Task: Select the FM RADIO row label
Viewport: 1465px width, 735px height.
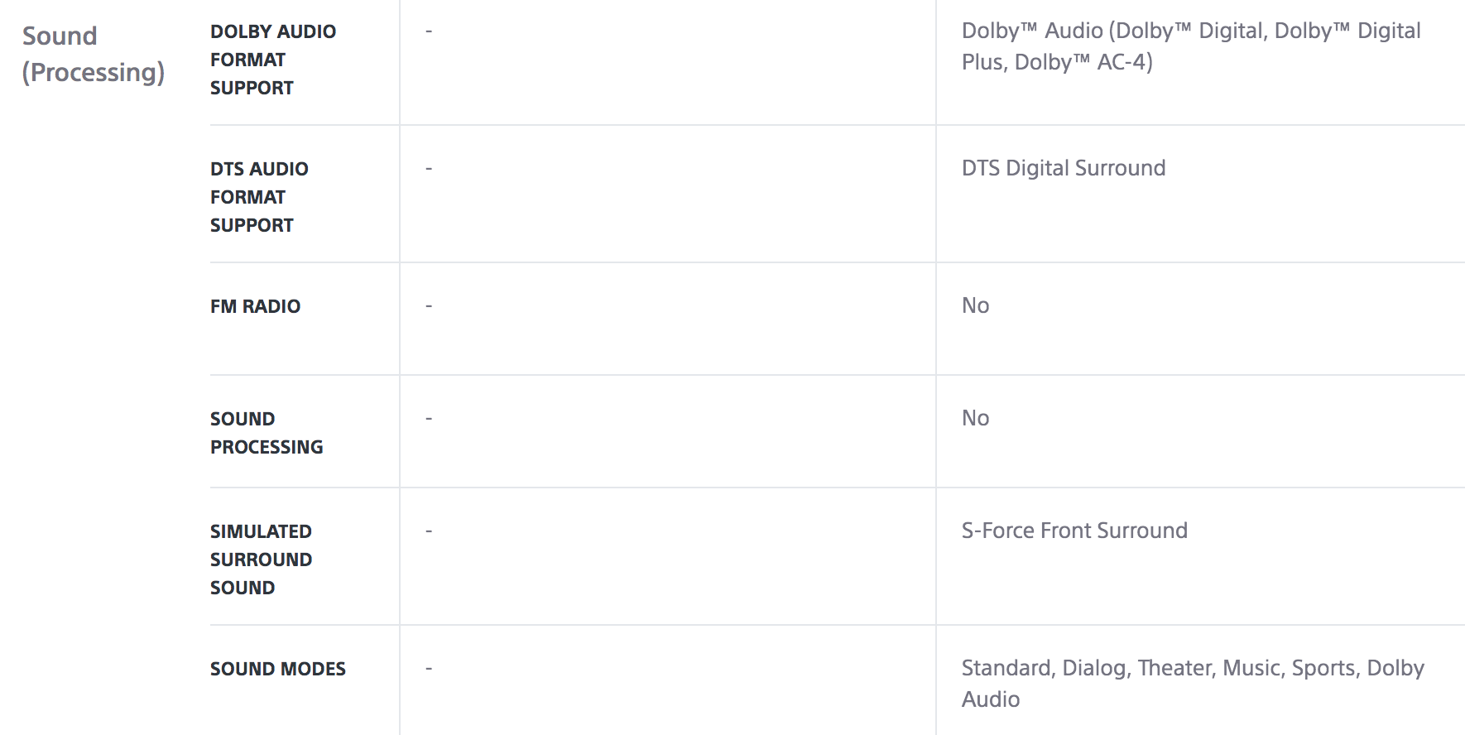Action: click(x=255, y=306)
